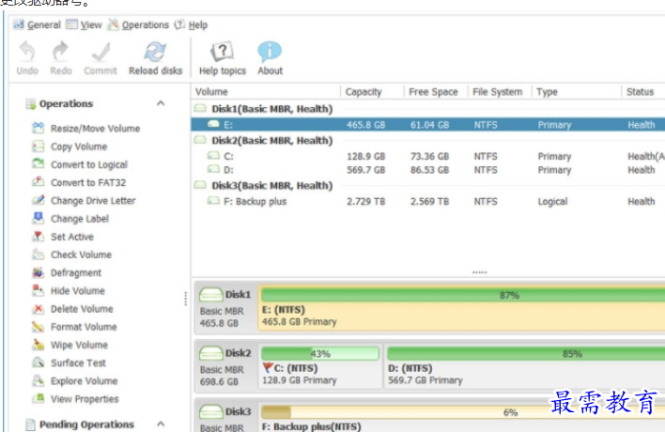Open the Help menu
The image size is (665, 432).
pyautogui.click(x=192, y=25)
